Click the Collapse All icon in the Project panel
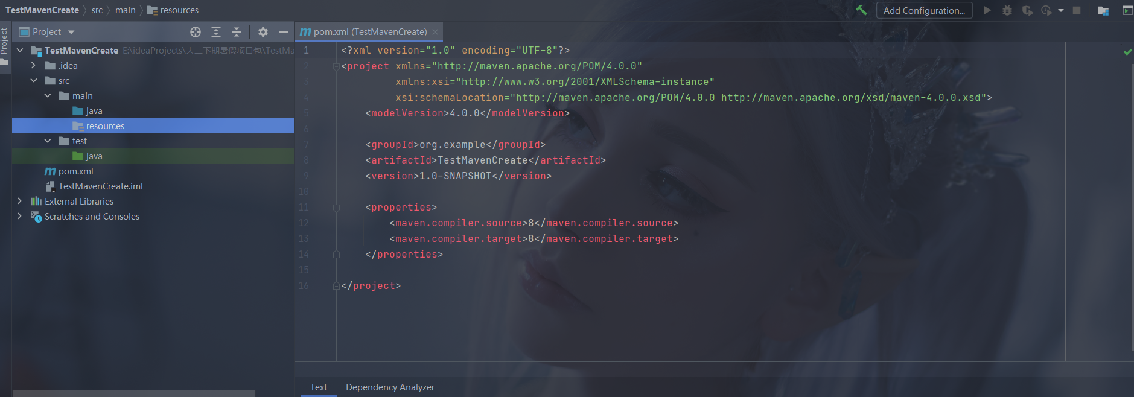 [x=237, y=32]
